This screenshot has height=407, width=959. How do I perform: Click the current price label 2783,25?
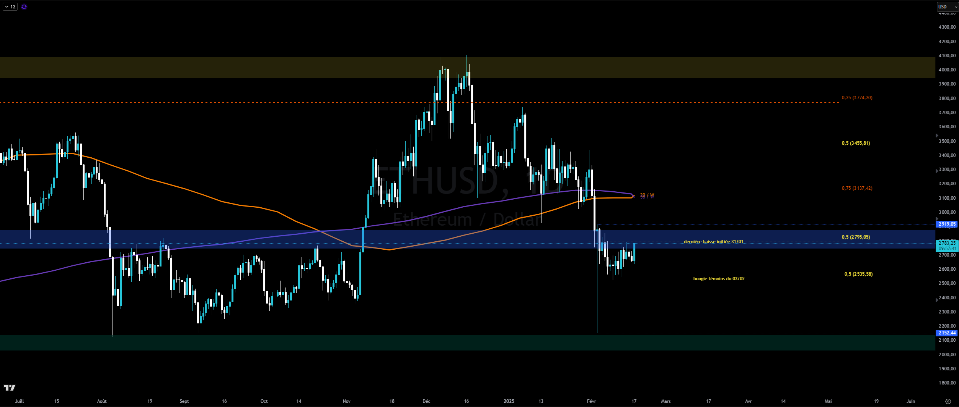pos(947,243)
